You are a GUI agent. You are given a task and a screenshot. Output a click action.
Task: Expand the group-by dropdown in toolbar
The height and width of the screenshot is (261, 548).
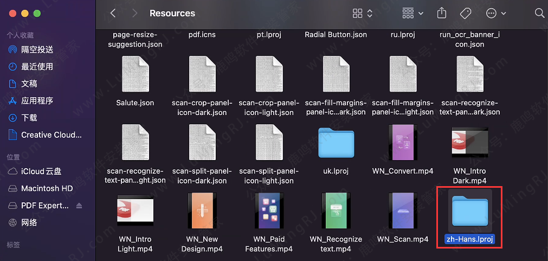point(412,13)
